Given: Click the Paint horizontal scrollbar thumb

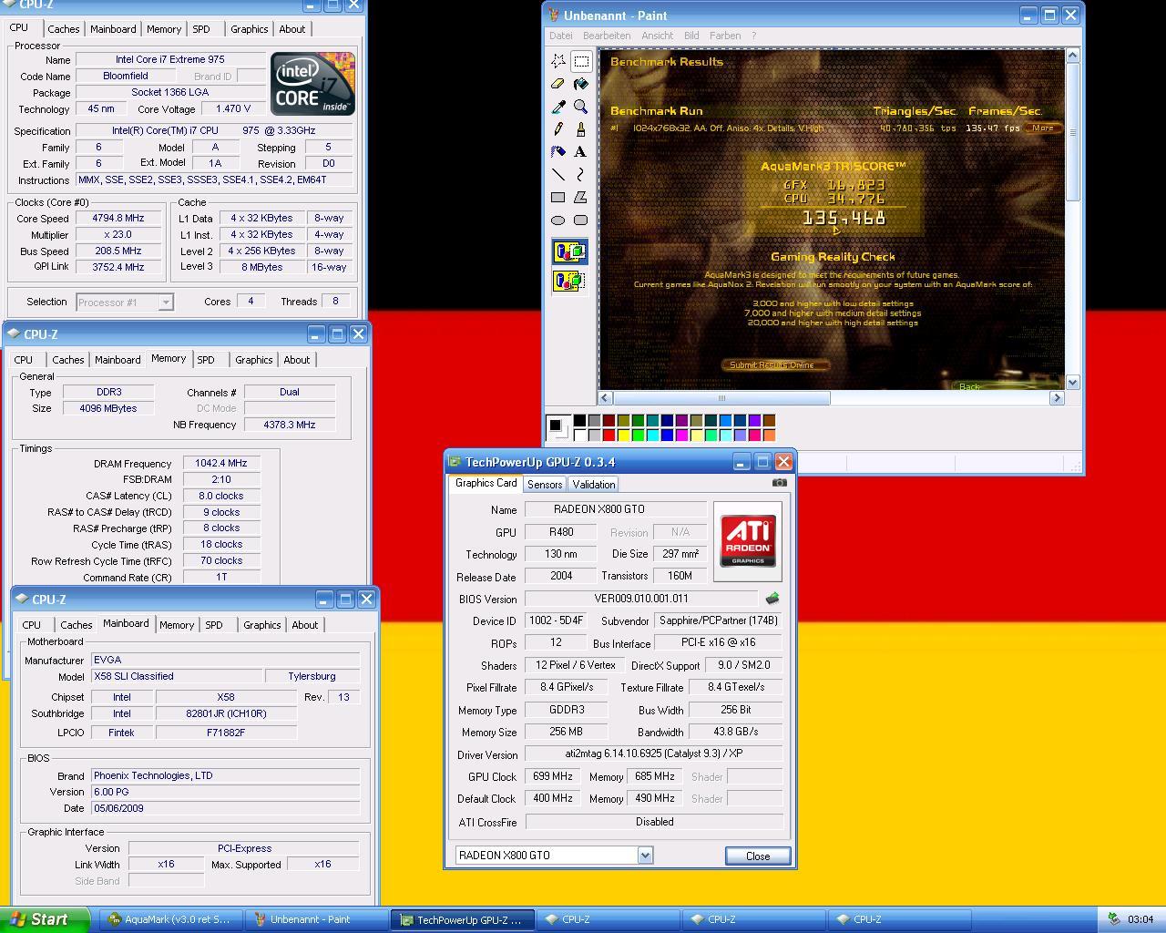Looking at the screenshot, I should (721, 398).
